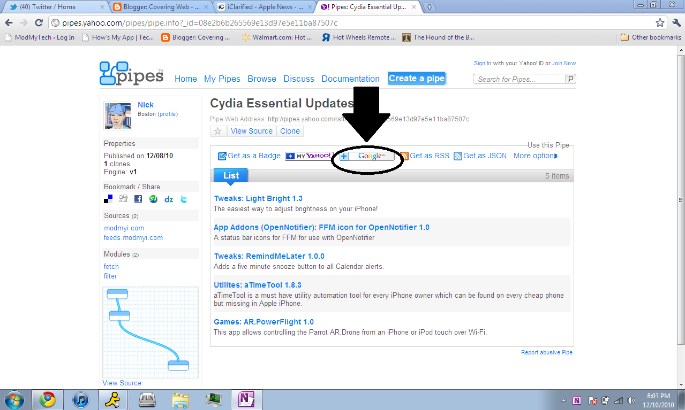Reload the page in Chrome

point(39,23)
